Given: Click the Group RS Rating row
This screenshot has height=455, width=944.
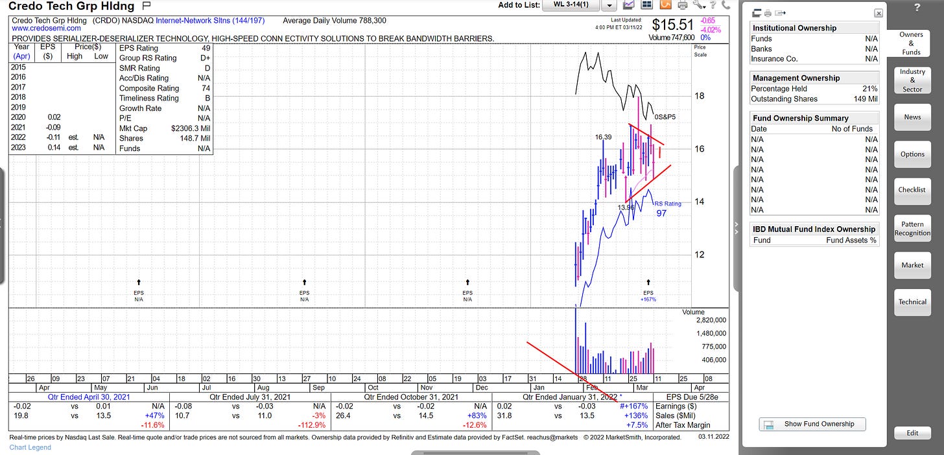Looking at the screenshot, I should coord(165,58).
